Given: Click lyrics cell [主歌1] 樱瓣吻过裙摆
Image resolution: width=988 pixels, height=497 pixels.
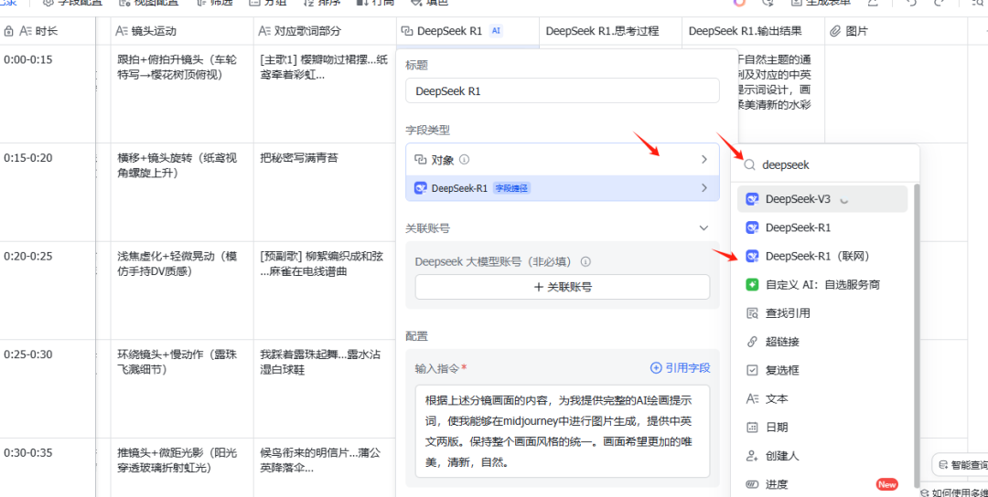Looking at the screenshot, I should pos(325,94).
